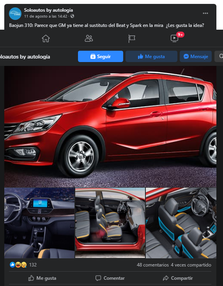Screen dimensions: 223x286
Task: Open the Friends icon in navigation bar
Action: (x=89, y=39)
